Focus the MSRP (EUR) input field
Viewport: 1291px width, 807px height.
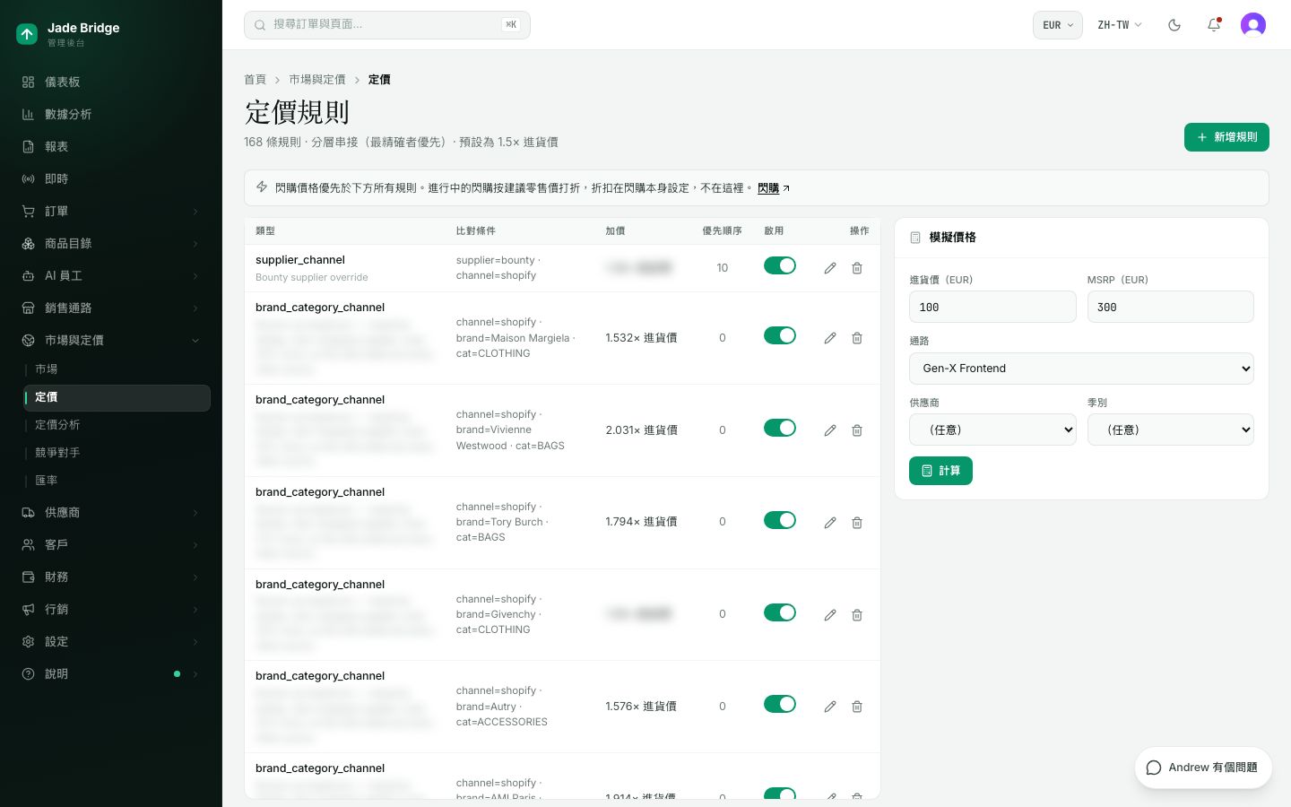tap(1171, 307)
